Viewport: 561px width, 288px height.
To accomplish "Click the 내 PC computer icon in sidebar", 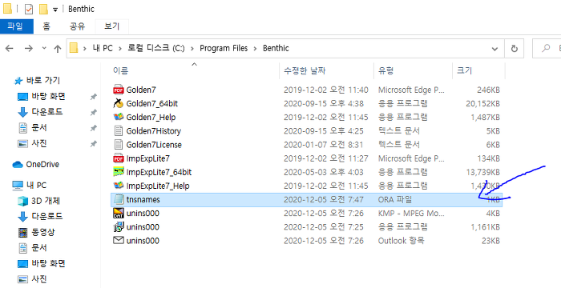I will [18, 185].
